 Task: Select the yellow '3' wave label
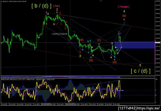click(80, 56)
